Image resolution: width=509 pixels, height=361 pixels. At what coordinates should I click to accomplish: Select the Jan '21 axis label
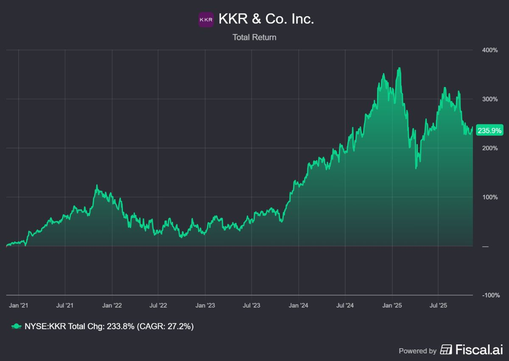point(19,305)
